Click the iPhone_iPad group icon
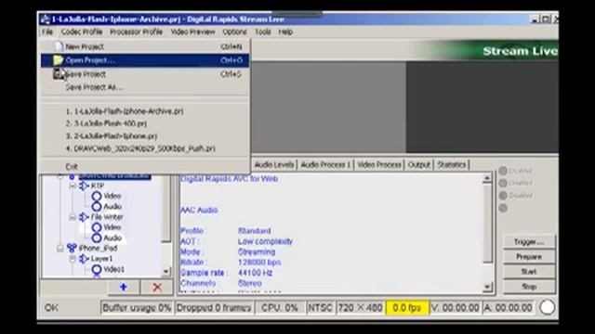 (72, 248)
